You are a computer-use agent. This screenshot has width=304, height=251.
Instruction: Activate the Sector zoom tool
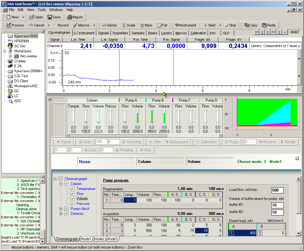pos(109,25)
